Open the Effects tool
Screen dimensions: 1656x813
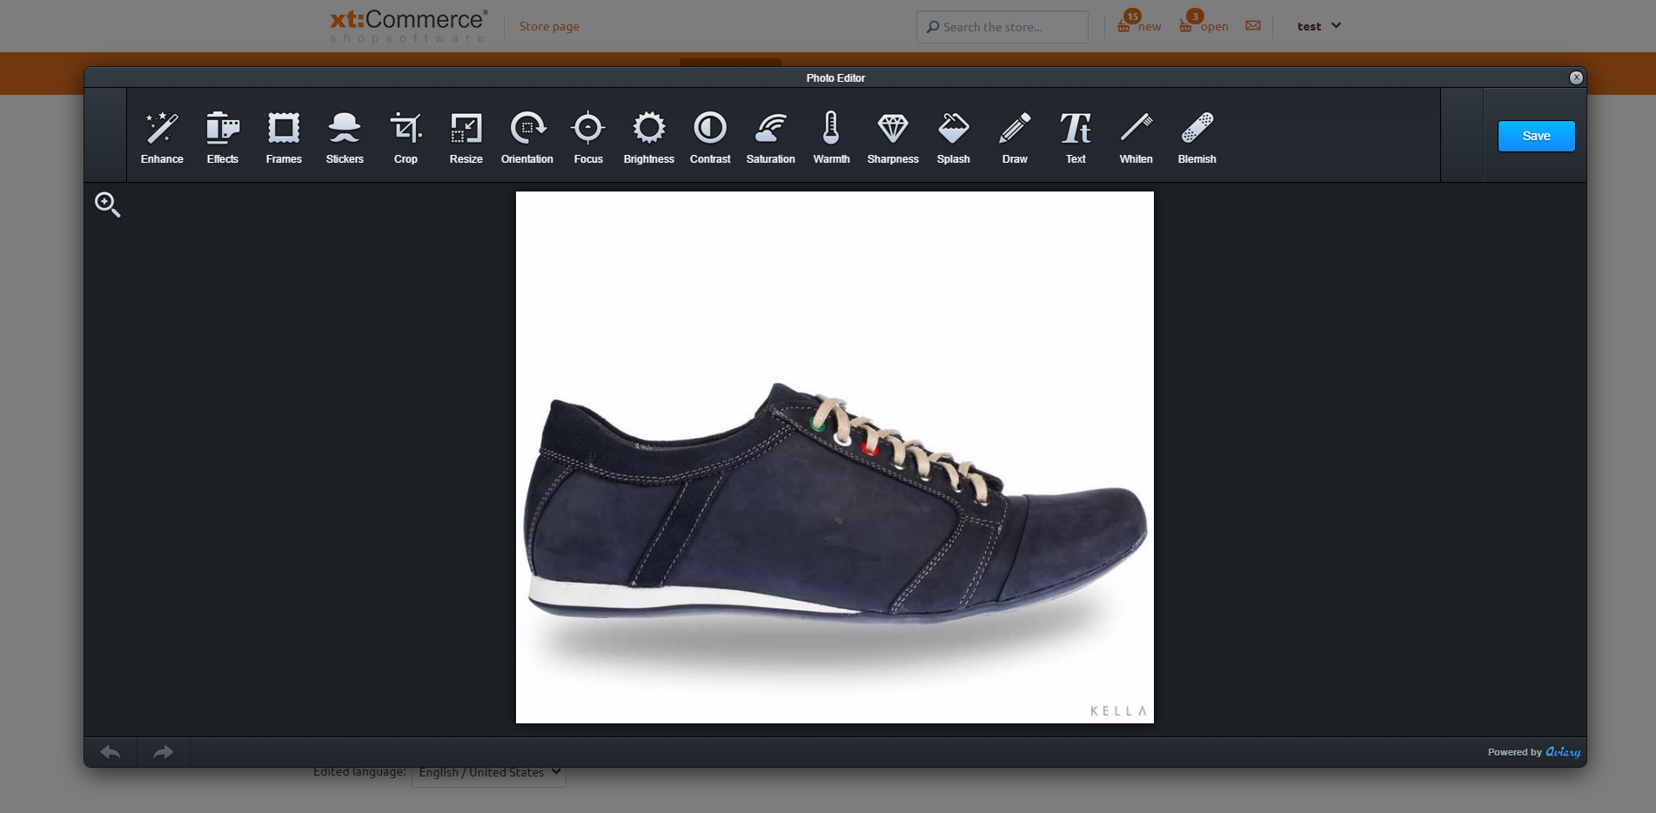(x=223, y=138)
